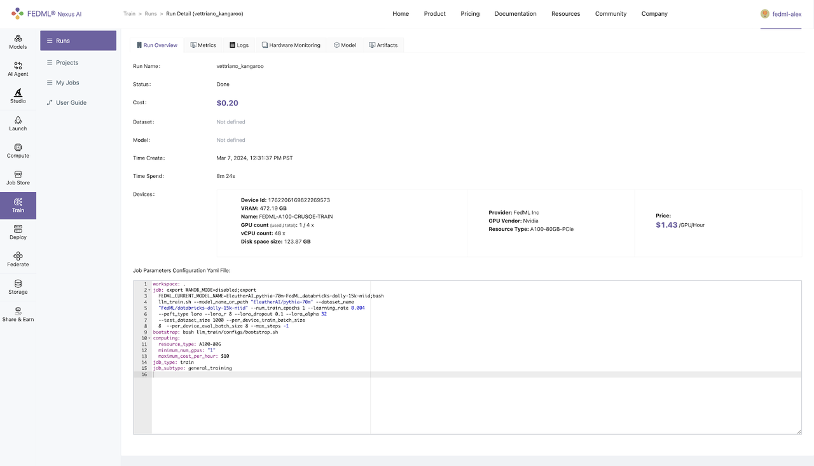Click the cost value $0.20
Image resolution: width=814 pixels, height=466 pixels.
(x=227, y=103)
